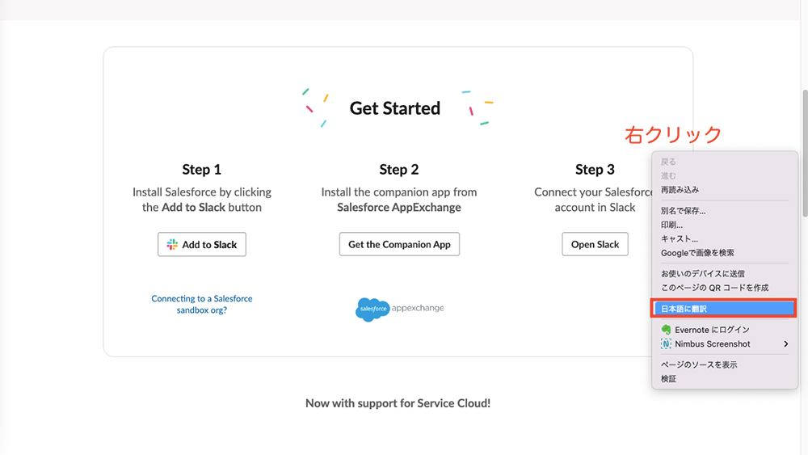Image resolution: width=808 pixels, height=455 pixels.
Task: Open the Get the Companion App button
Action: coord(399,244)
